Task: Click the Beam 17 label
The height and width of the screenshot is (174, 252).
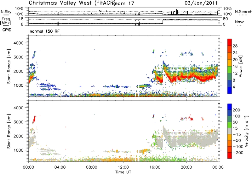Action: 123,3
